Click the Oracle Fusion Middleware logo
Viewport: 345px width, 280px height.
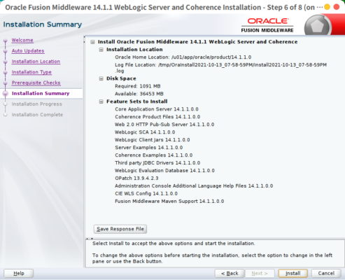click(267, 25)
